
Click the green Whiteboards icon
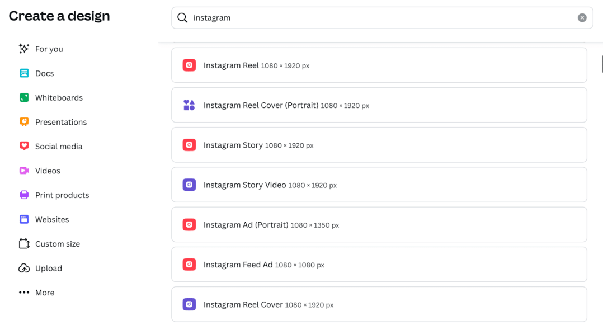coord(24,97)
